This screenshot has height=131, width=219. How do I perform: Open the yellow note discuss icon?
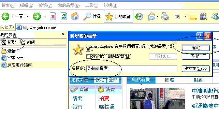point(193,16)
